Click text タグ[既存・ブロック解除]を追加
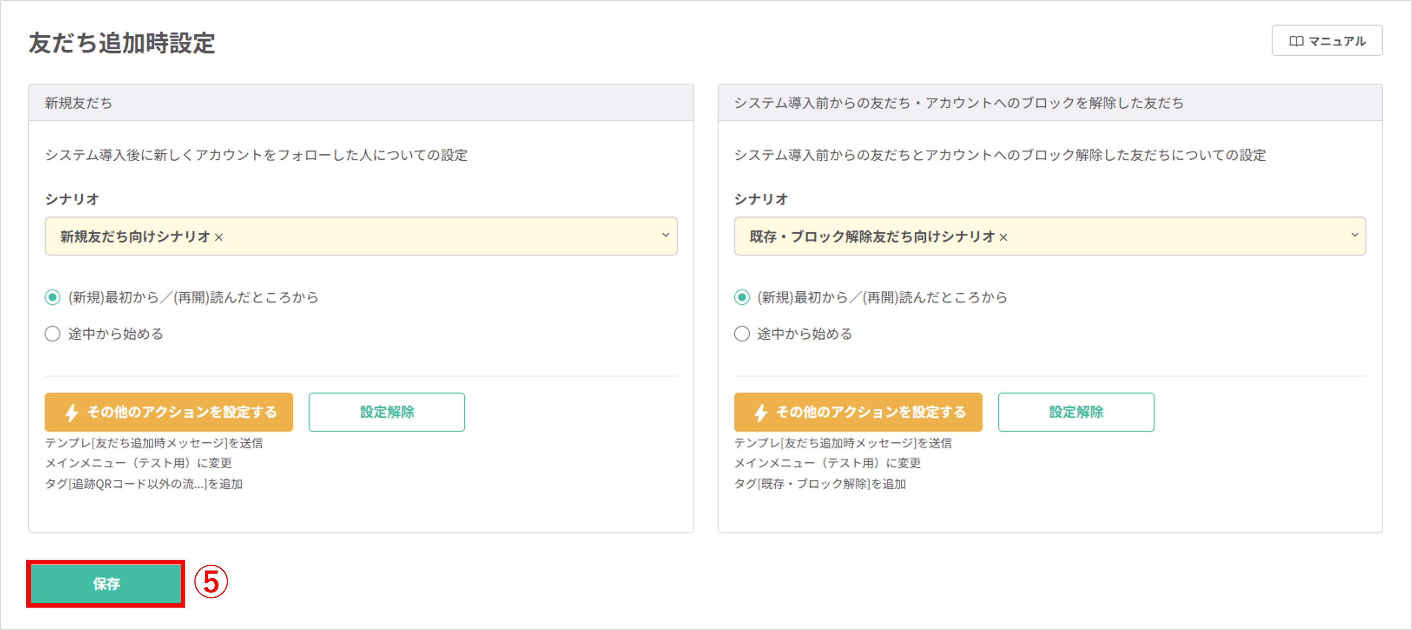 (x=820, y=484)
